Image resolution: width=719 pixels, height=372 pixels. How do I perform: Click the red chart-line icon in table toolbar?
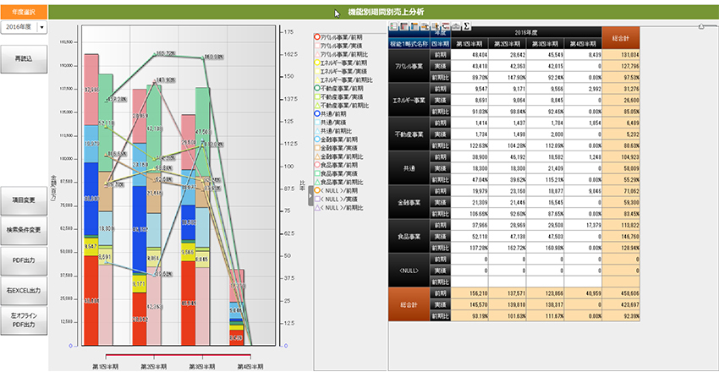(x=446, y=26)
